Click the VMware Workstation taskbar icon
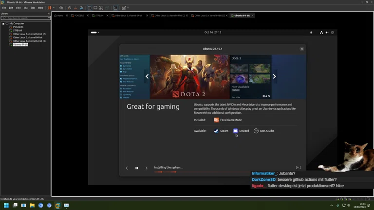The width and height of the screenshot is (374, 210). pos(58,205)
